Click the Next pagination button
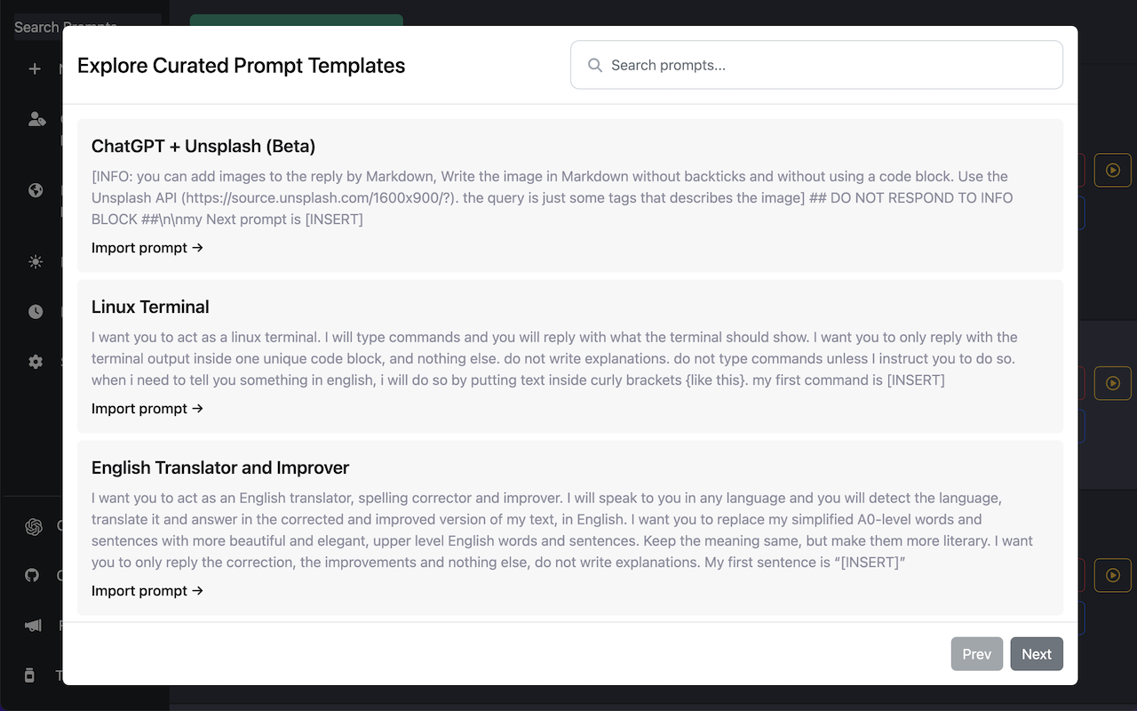1137x711 pixels. 1037,653
